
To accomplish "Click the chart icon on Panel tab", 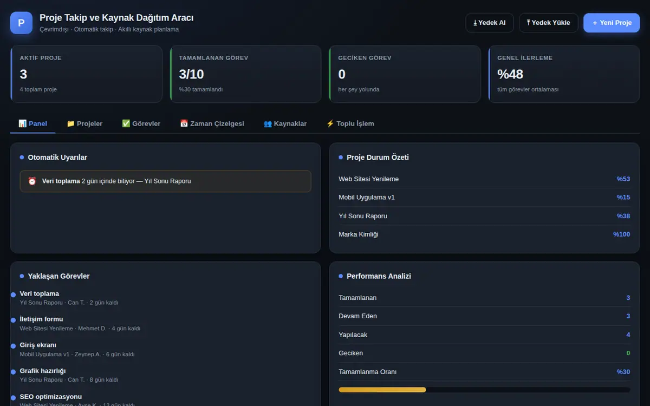I will tap(22, 123).
